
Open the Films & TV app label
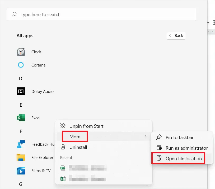(41, 171)
